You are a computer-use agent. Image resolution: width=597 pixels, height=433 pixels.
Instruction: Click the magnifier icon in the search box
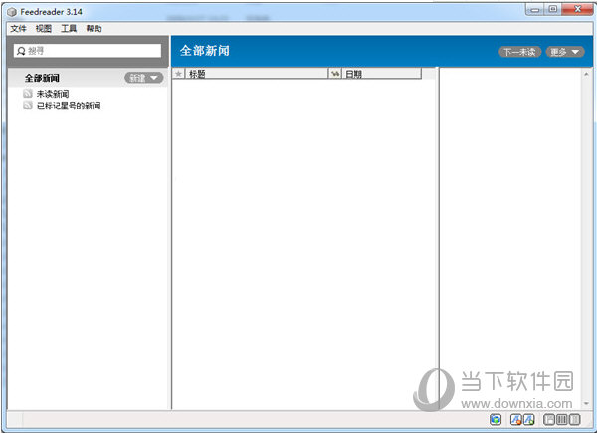pos(21,51)
